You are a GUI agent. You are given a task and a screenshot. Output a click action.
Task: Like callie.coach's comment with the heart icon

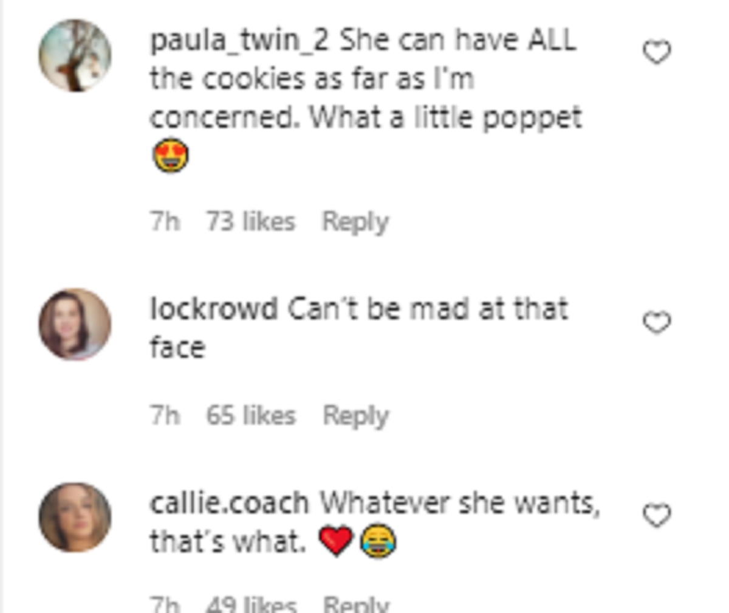[657, 516]
